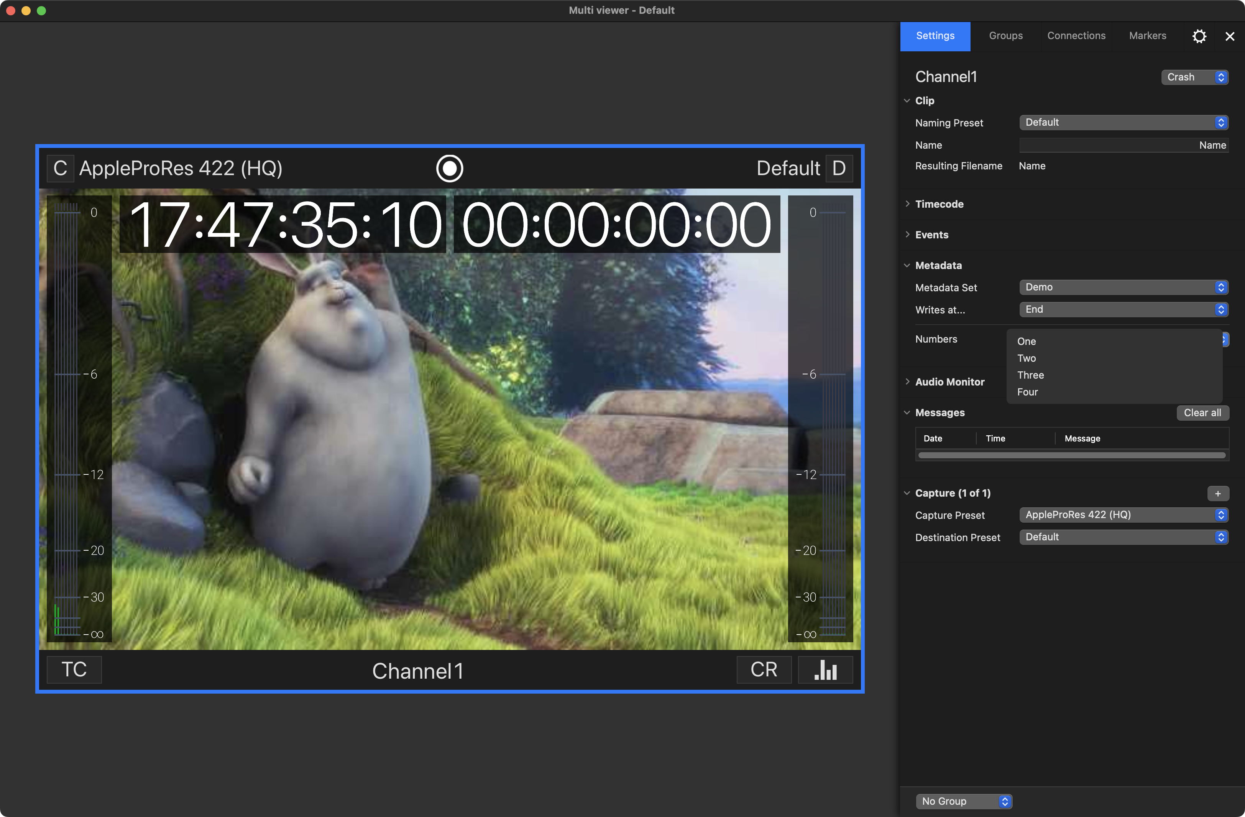Select the Settings tab
This screenshot has width=1245, height=817.
935,36
